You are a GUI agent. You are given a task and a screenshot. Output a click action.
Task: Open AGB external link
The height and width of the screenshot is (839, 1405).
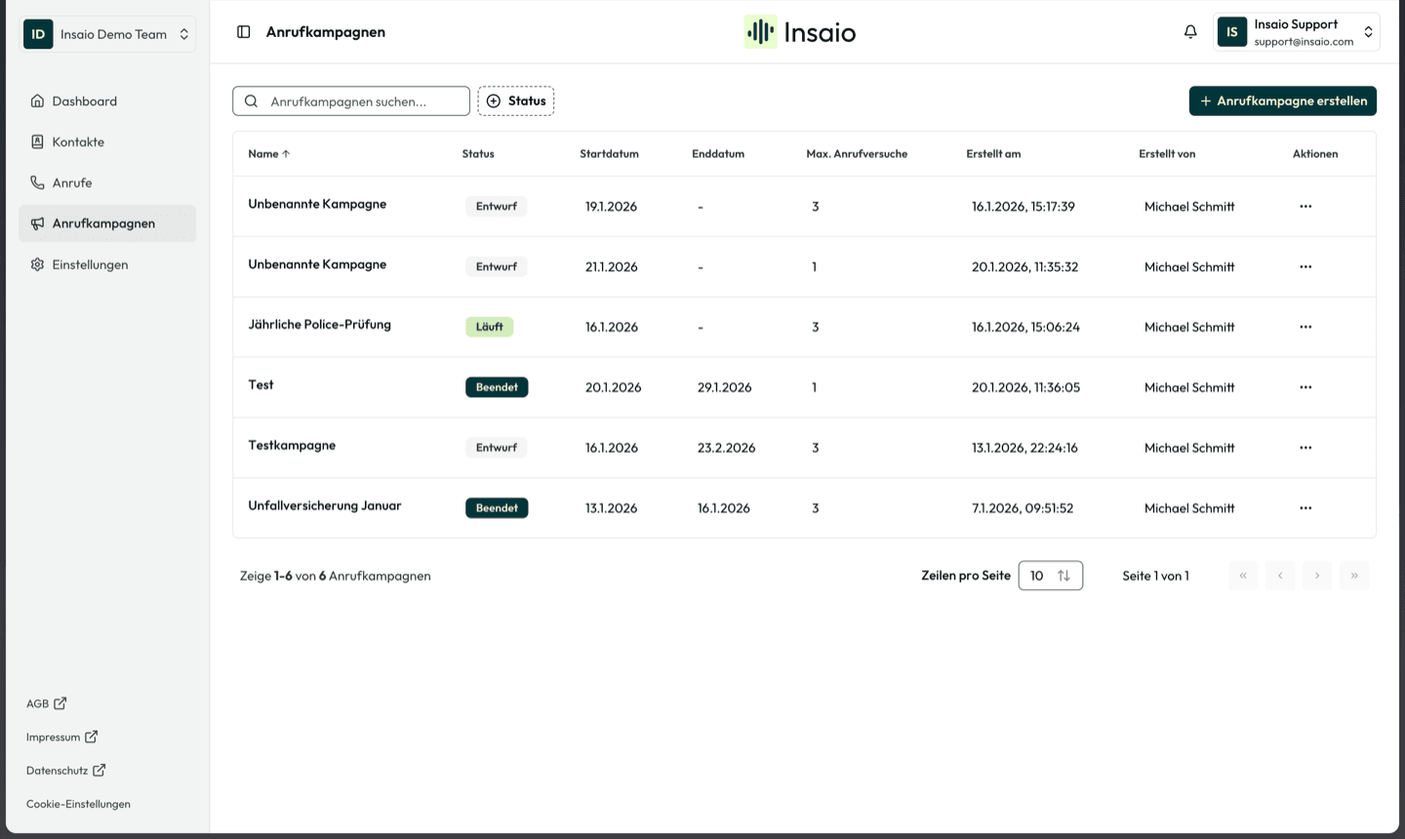click(46, 703)
